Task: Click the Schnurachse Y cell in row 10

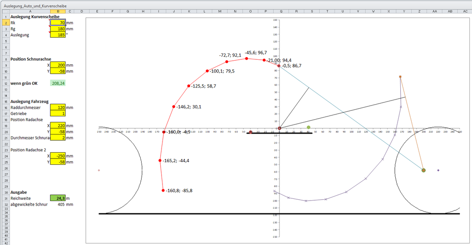Action: click(x=58, y=71)
